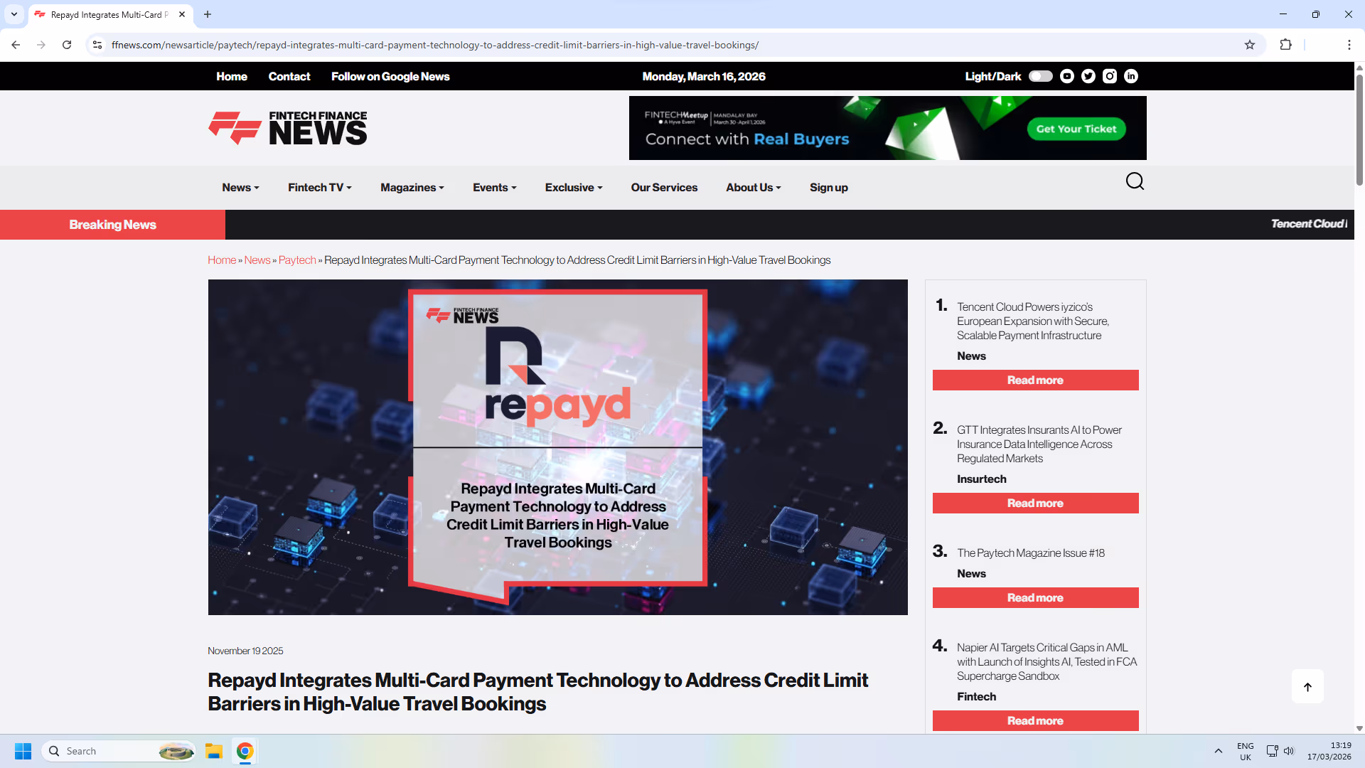Read more on Paytech Magazine Issue #18

pyautogui.click(x=1035, y=598)
